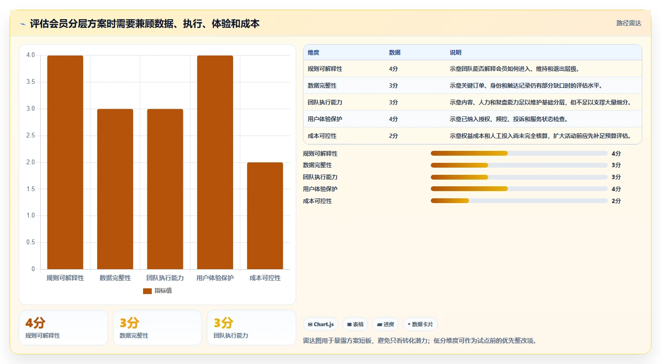This screenshot has height=364, width=661.
Task: Click the 数据 column header
Action: click(x=395, y=53)
